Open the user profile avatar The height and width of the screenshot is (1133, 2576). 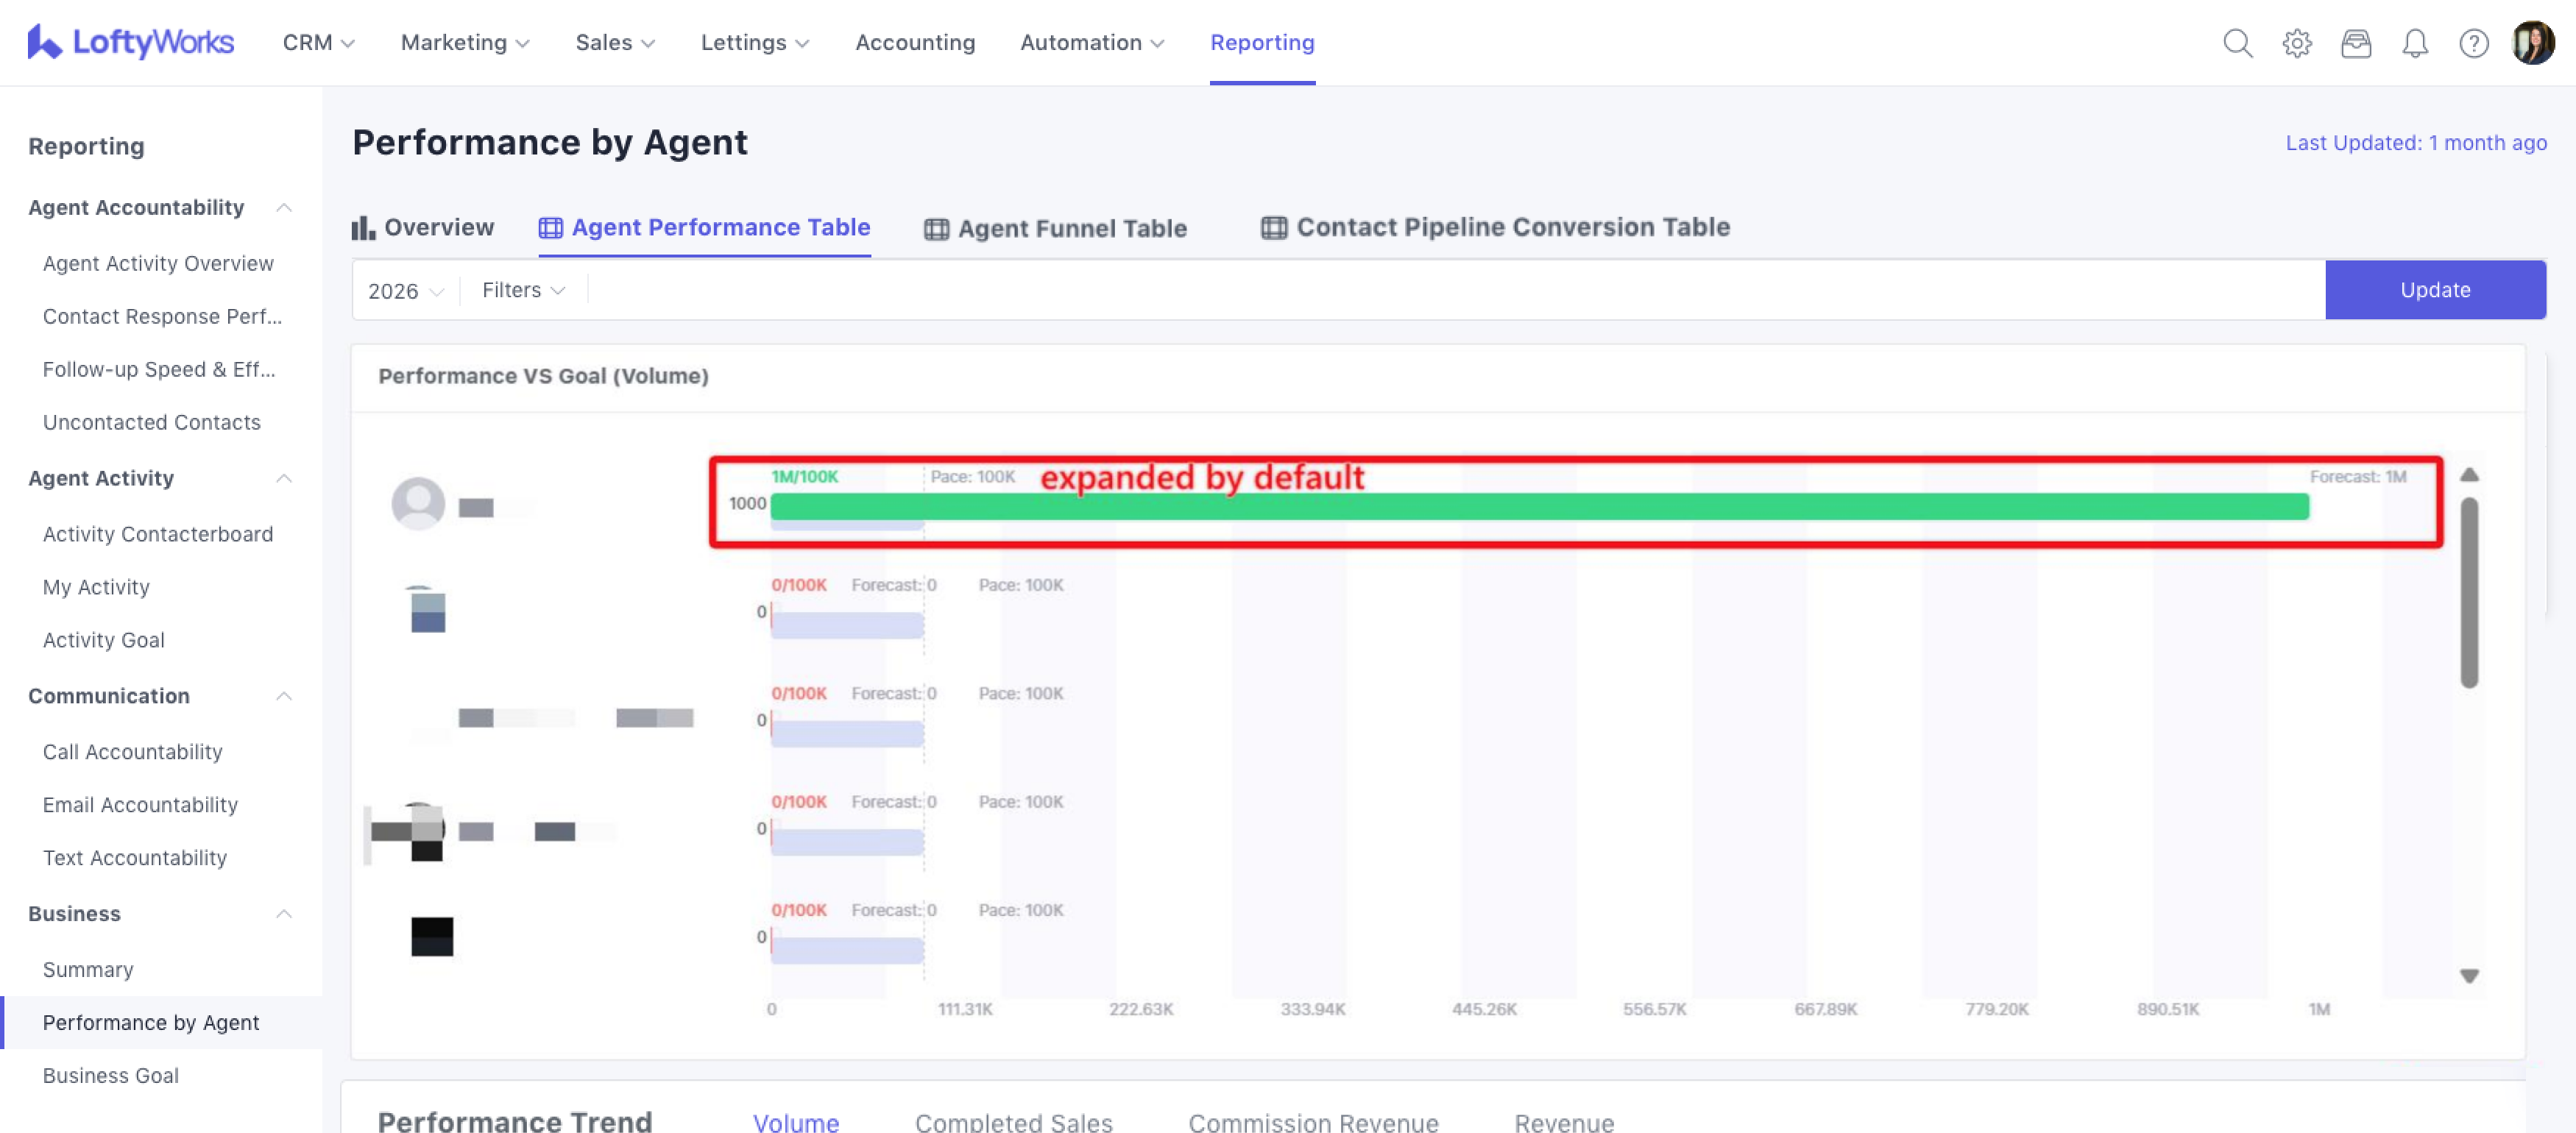(2532, 43)
